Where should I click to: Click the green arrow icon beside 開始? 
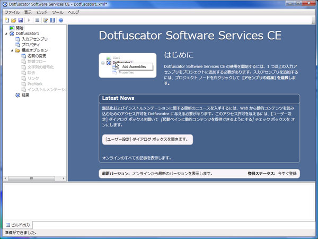pos(12,28)
